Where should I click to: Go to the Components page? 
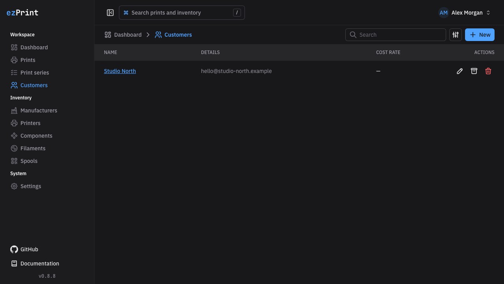click(47, 136)
